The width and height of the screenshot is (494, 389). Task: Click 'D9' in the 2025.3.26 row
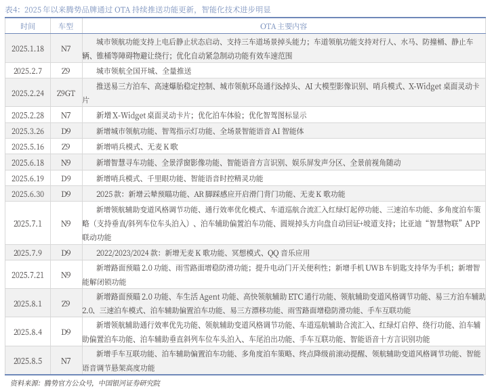[66, 131]
